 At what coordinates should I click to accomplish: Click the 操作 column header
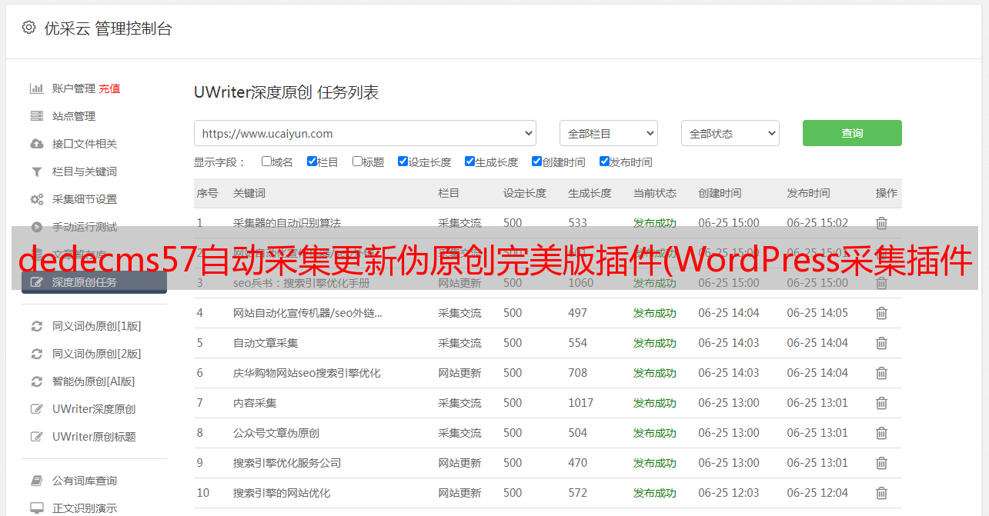(x=887, y=193)
